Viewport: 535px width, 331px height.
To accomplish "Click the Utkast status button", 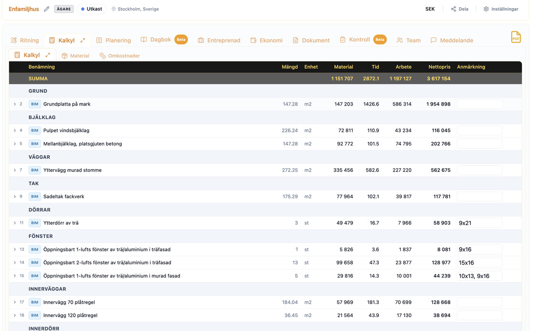I will click(x=91, y=9).
